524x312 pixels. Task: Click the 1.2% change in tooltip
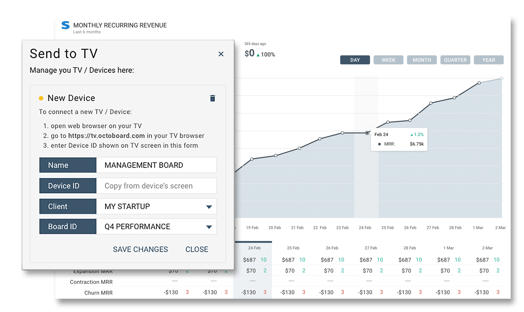point(417,134)
